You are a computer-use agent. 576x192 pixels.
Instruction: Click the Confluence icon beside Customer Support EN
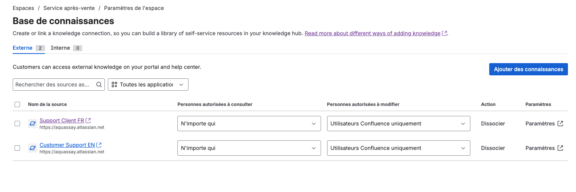[x=33, y=148]
